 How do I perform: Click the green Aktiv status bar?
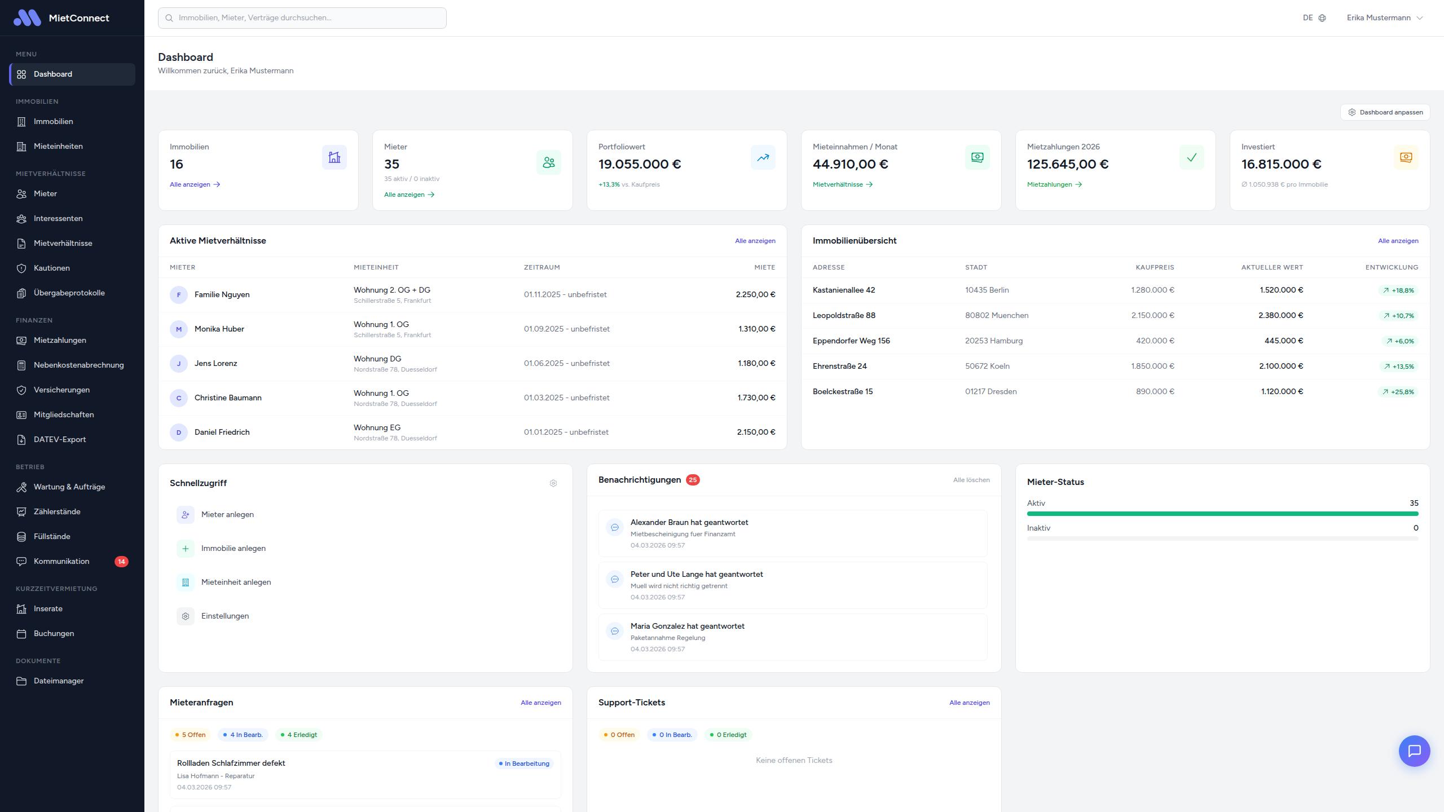(1222, 514)
